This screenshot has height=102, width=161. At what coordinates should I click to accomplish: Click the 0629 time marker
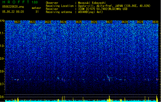pyautogui.click(x=140, y=22)
